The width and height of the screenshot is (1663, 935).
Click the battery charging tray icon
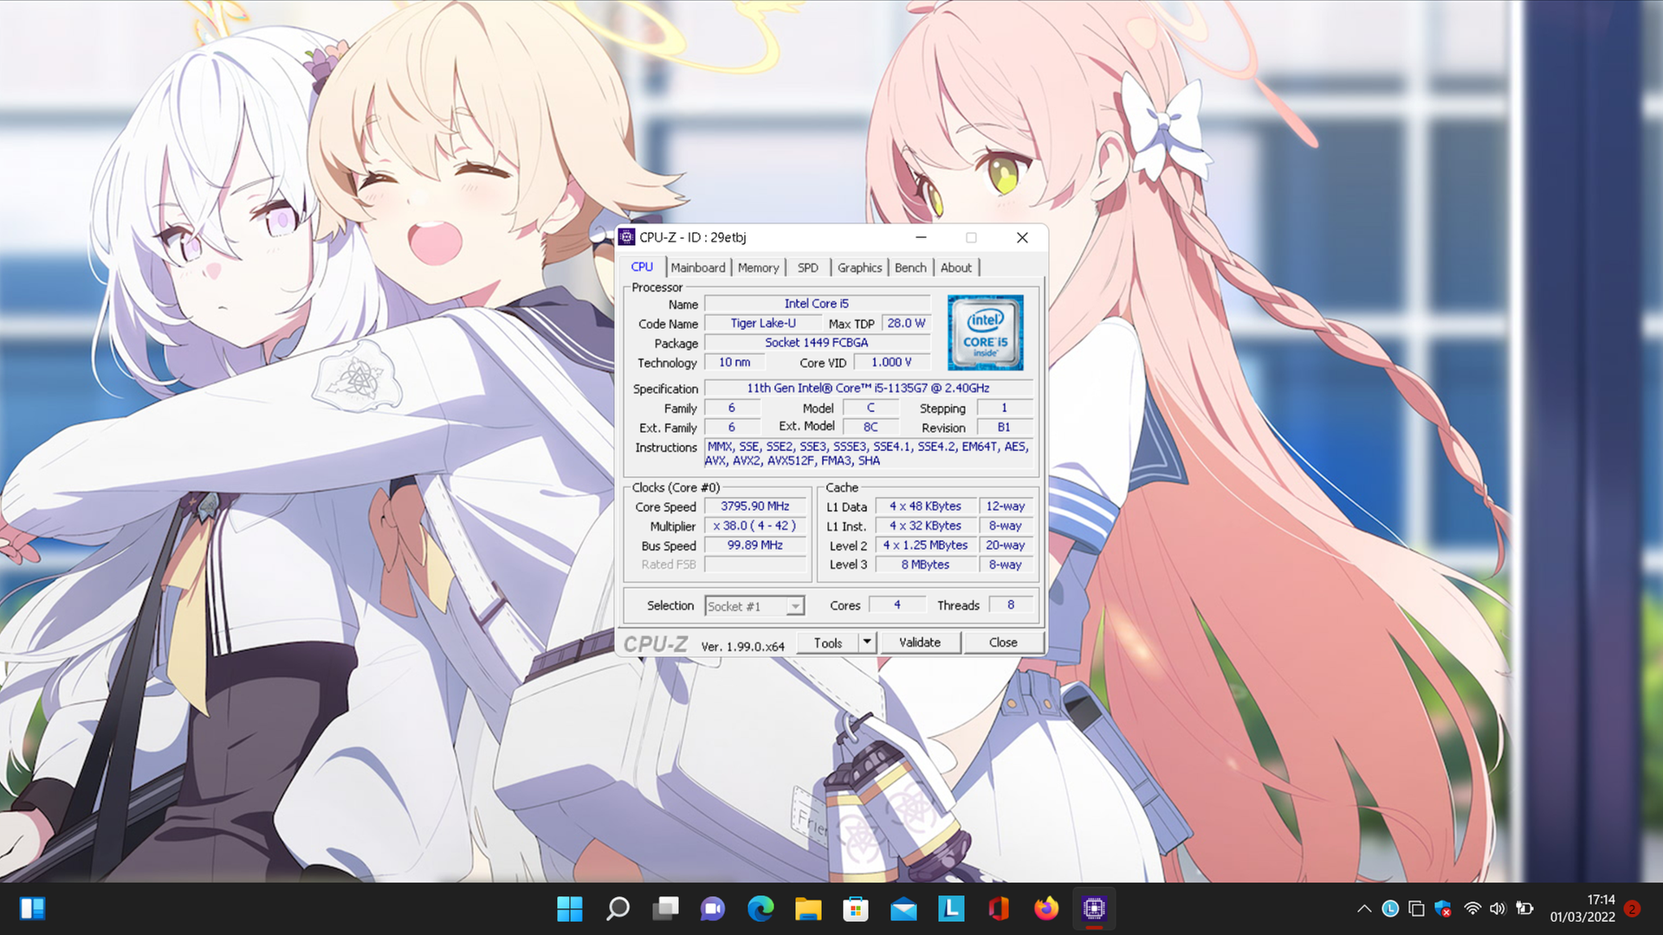click(1524, 908)
